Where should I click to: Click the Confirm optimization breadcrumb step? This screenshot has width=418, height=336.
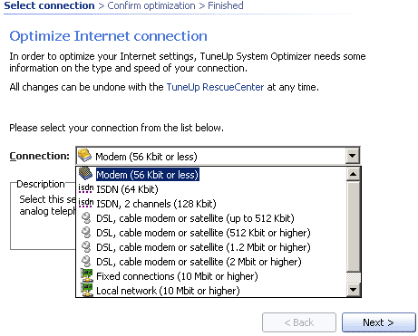coord(151,5)
